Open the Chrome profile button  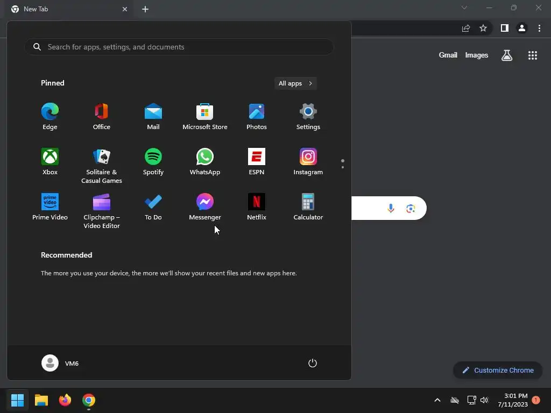pyautogui.click(x=522, y=28)
